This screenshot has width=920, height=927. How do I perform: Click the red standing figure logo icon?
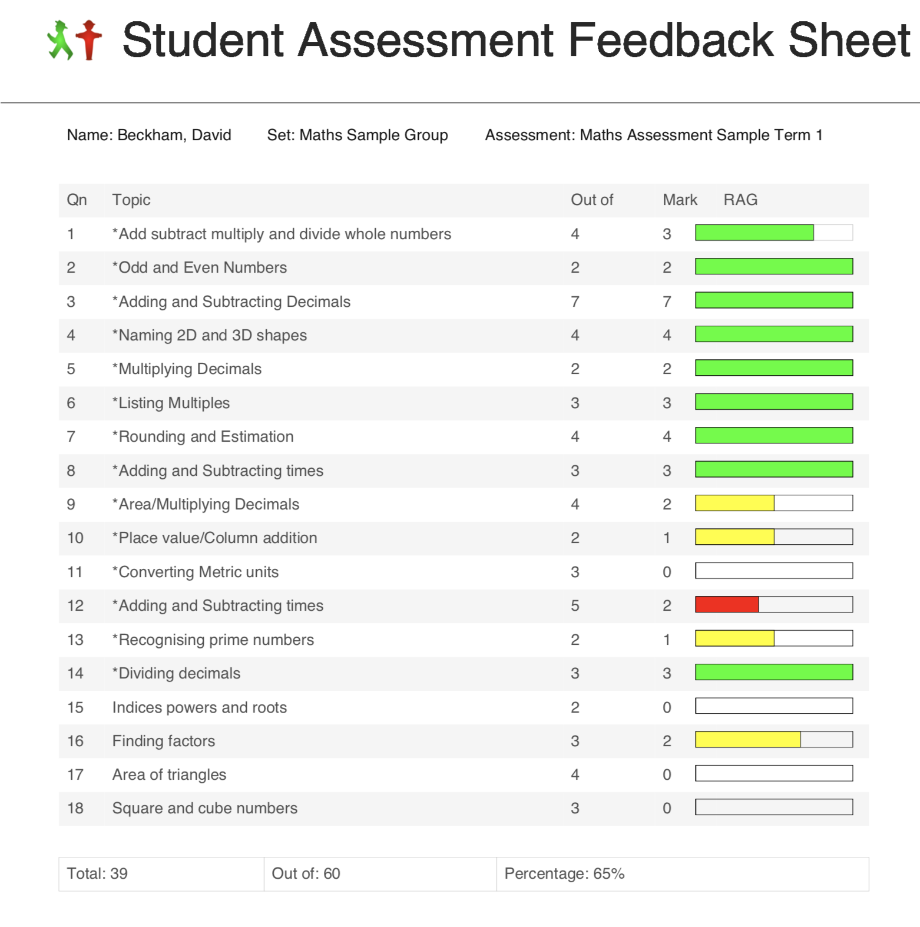click(89, 40)
